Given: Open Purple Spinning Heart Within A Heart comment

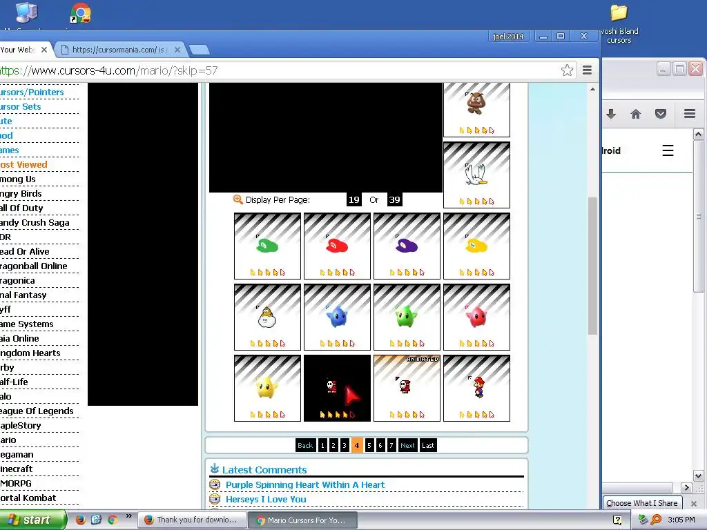Looking at the screenshot, I should (x=305, y=485).
